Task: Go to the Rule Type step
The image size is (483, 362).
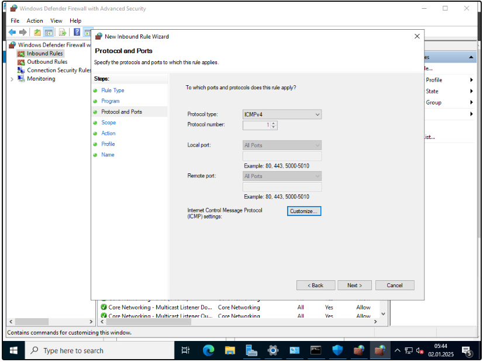Action: [x=113, y=90]
